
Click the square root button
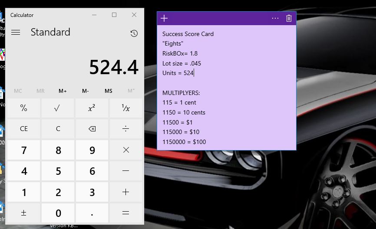pyautogui.click(x=58, y=108)
